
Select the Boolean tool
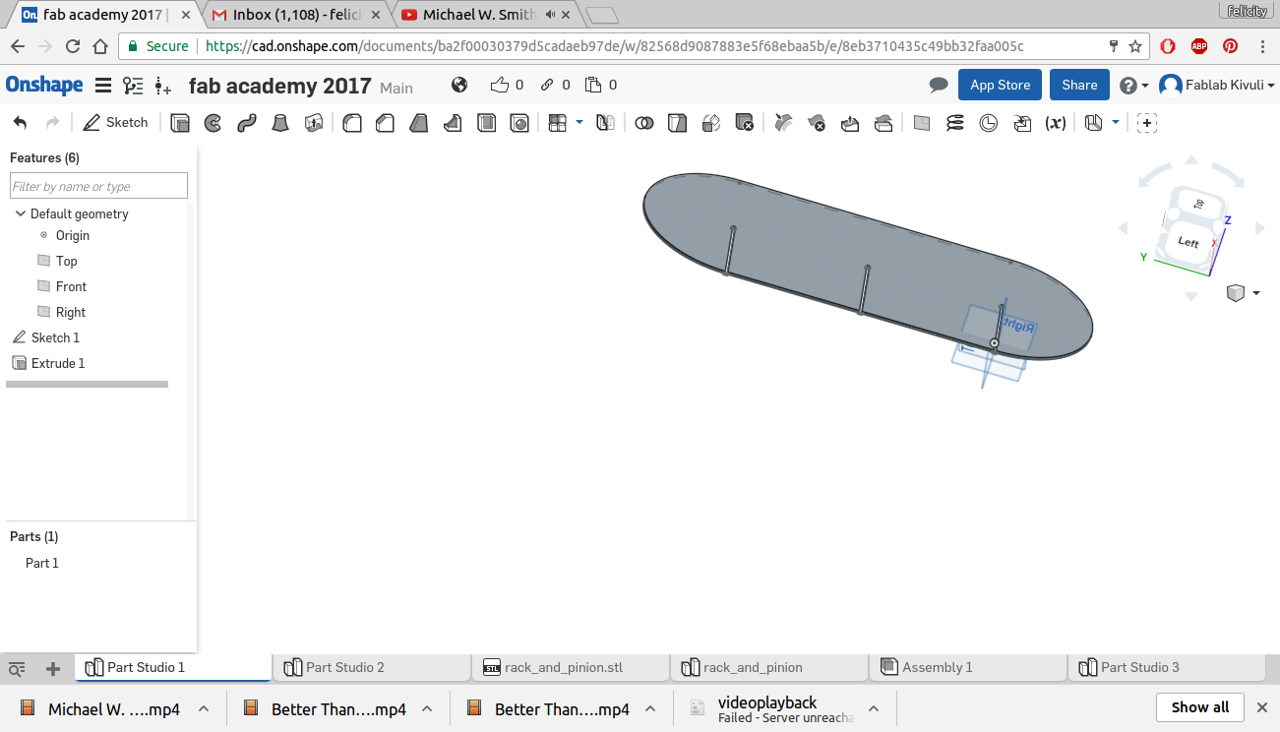[644, 123]
